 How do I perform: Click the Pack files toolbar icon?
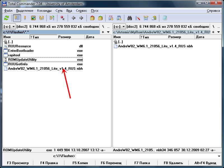(92, 18)
